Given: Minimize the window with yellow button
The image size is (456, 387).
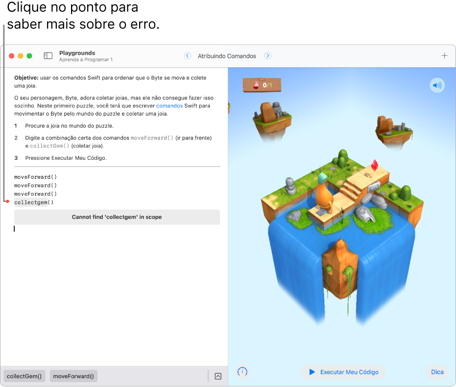Looking at the screenshot, I should (x=21, y=56).
